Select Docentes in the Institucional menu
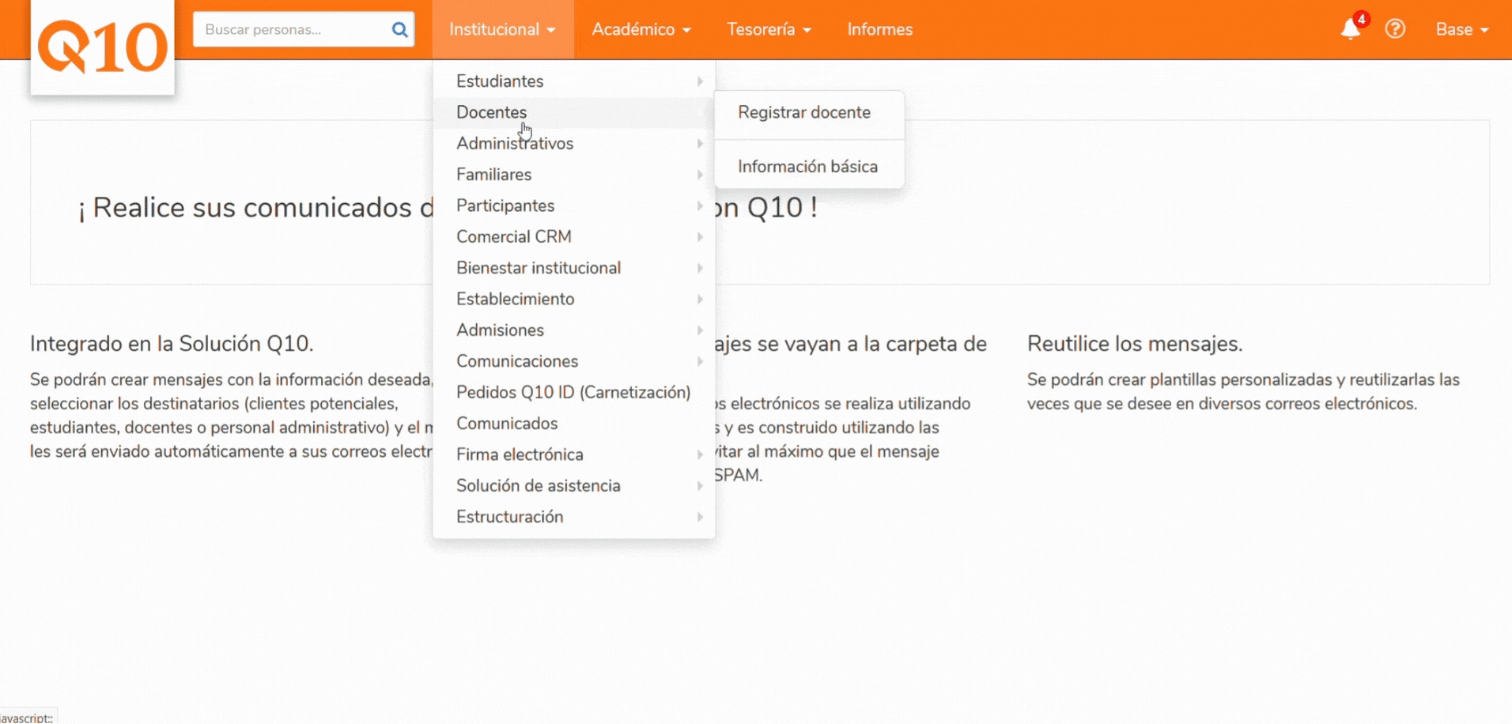This screenshot has height=724, width=1512. [574, 112]
